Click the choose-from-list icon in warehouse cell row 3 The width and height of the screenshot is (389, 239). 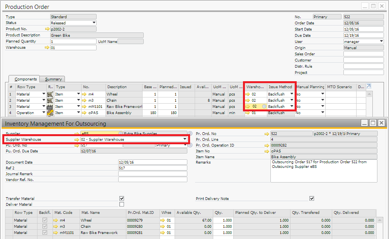(264, 106)
